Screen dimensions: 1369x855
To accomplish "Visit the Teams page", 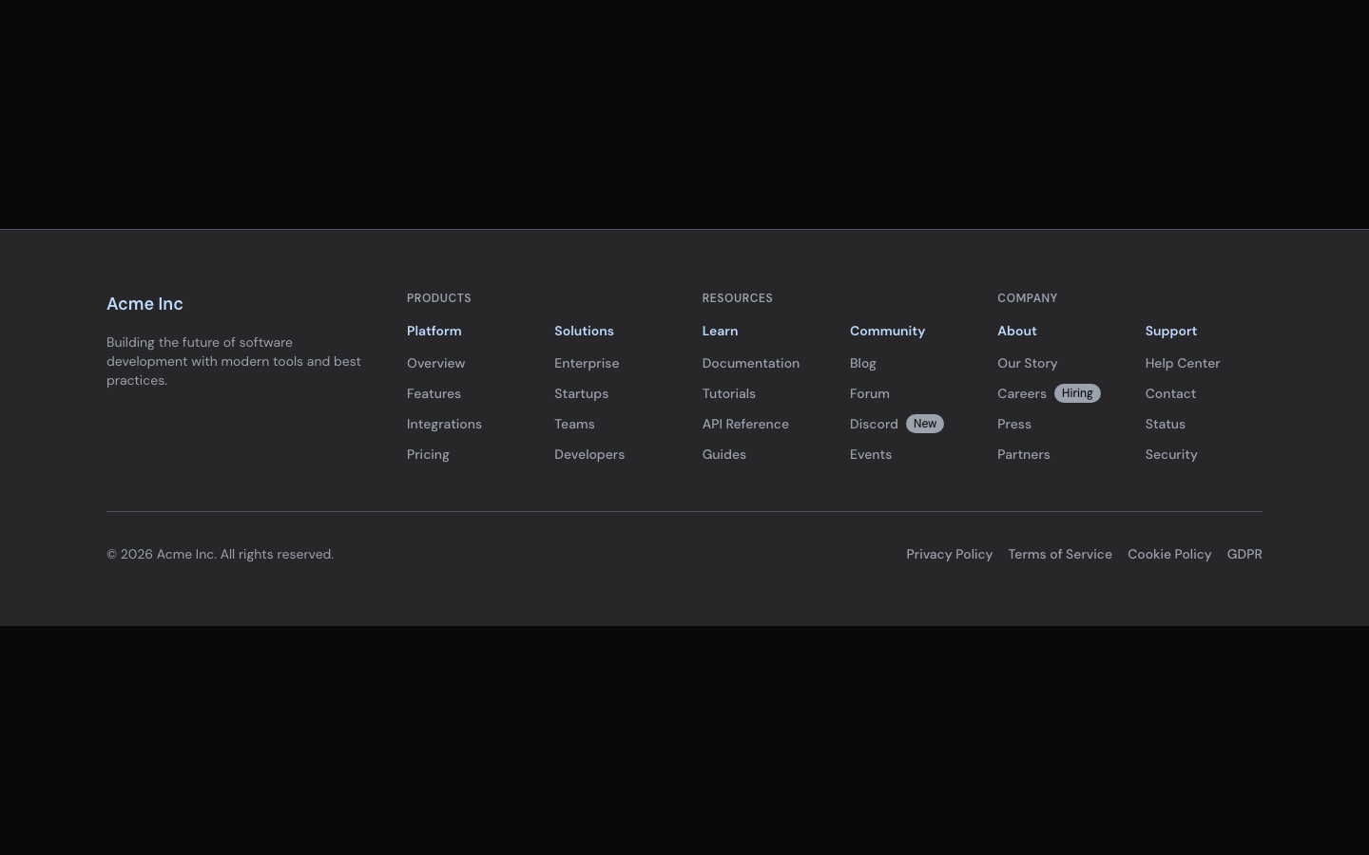I will pos(574,424).
